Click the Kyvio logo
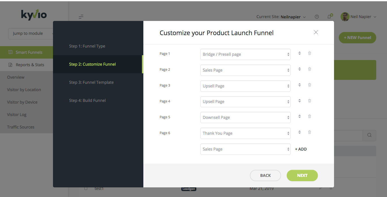 point(34,14)
